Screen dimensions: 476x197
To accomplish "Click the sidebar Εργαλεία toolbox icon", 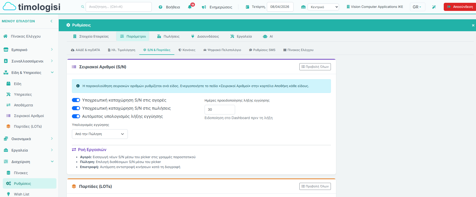I will 6,150.
